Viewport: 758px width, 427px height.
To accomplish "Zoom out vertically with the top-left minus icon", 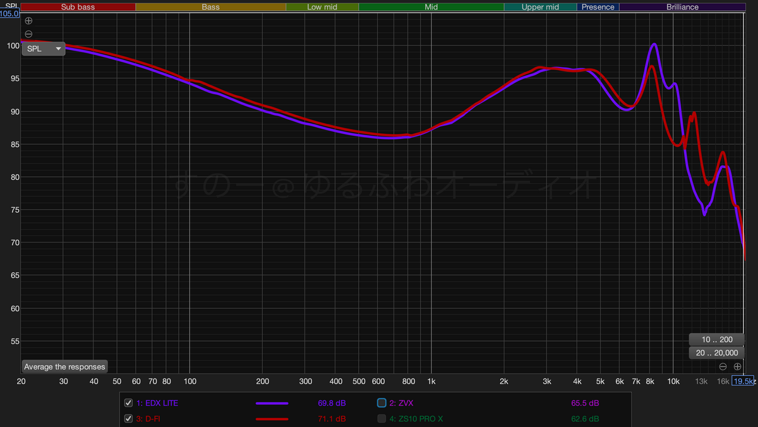I will 28,34.
